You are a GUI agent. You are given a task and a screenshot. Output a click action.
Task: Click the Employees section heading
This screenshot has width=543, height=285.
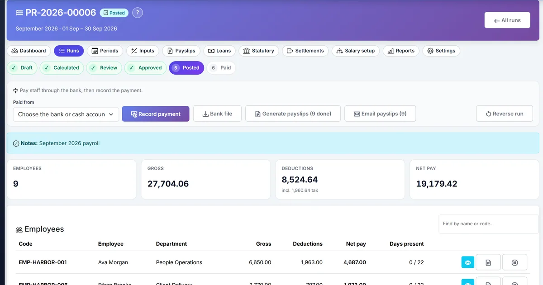click(40, 229)
